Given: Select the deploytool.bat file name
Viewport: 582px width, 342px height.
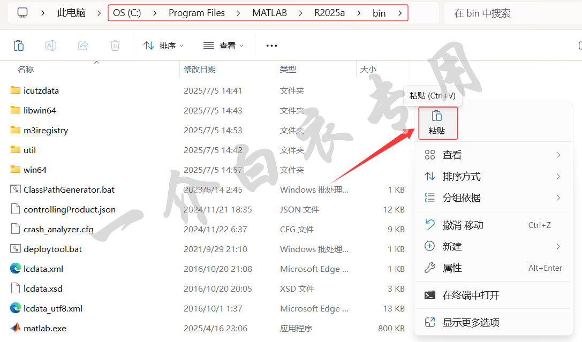Looking at the screenshot, I should coord(52,249).
